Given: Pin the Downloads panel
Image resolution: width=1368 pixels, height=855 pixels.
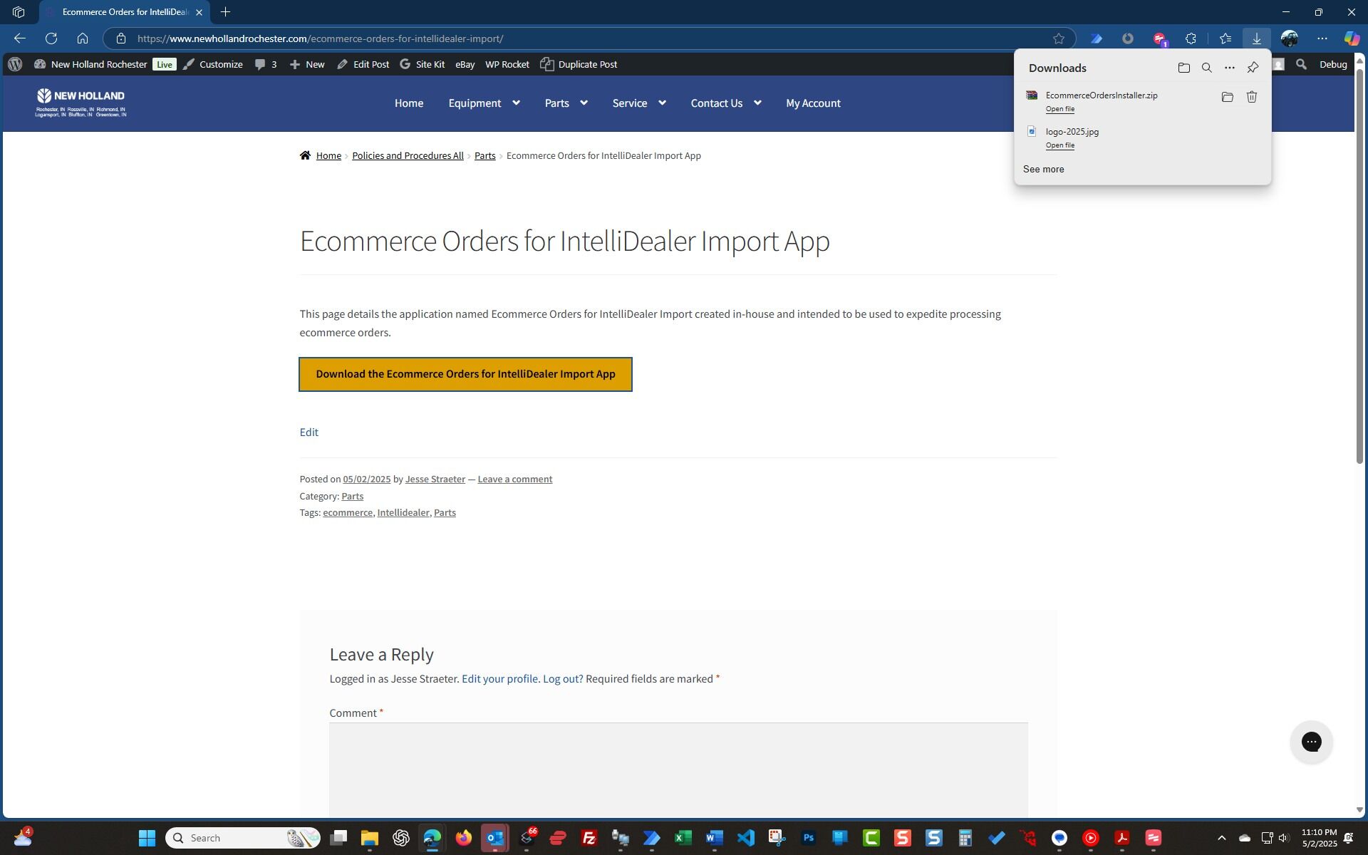Looking at the screenshot, I should (x=1253, y=68).
